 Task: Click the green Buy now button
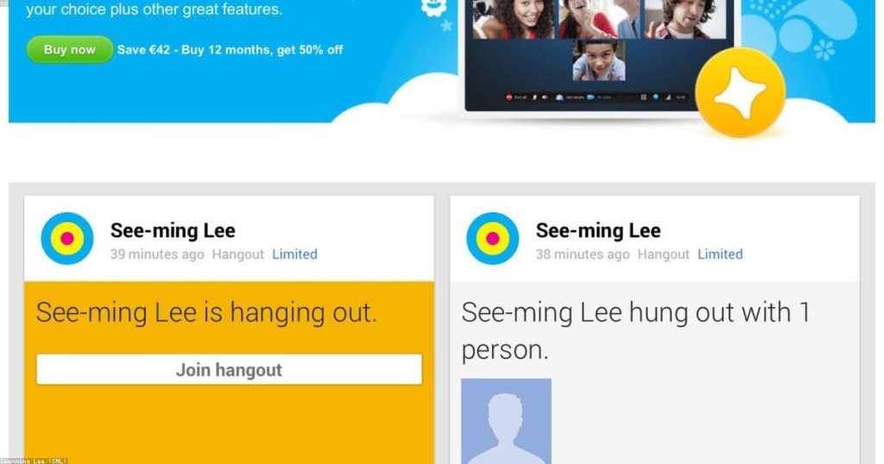tap(69, 49)
